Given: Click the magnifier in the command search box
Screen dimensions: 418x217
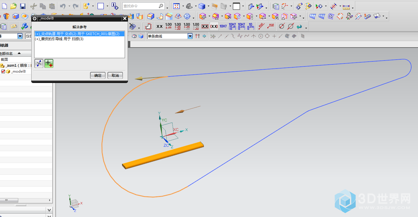Looking at the screenshot, I should pyautogui.click(x=161, y=6).
